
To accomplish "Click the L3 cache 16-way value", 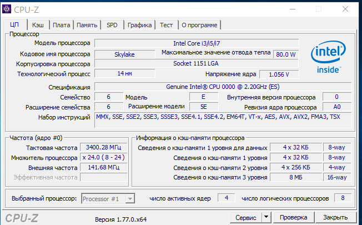I will click(337, 177).
